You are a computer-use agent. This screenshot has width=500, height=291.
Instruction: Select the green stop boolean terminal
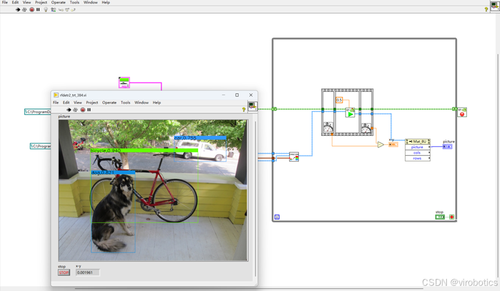[440, 217]
